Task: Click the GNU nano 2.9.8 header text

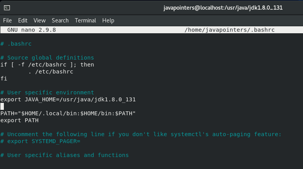Action: tap(32, 30)
